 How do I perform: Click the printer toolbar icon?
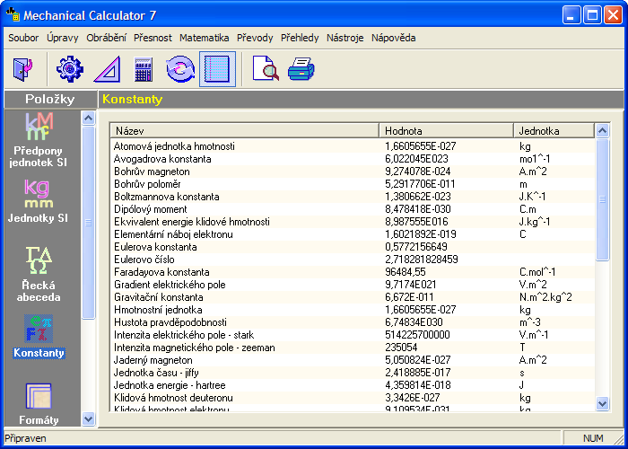tap(301, 69)
